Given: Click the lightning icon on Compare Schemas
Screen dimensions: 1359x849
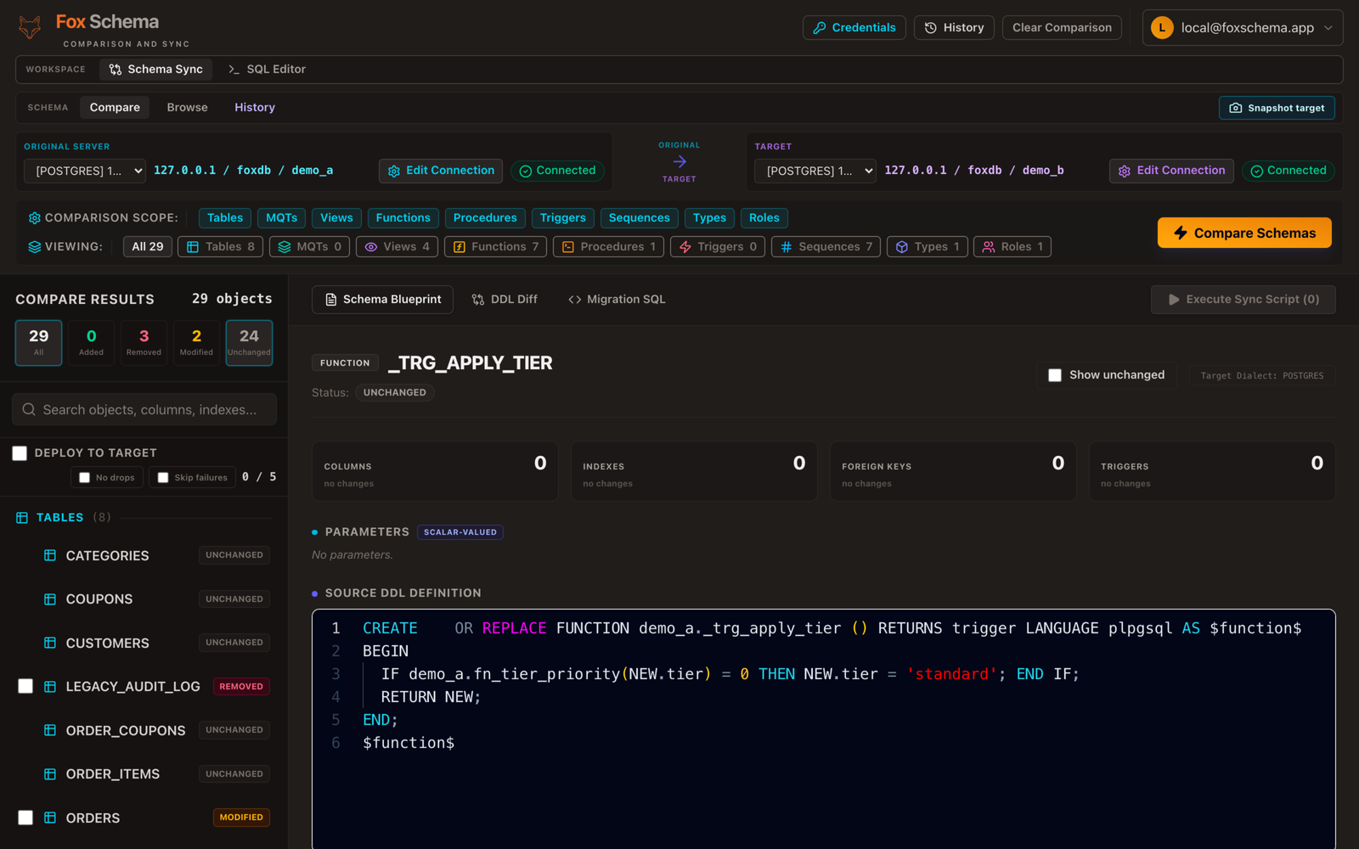Looking at the screenshot, I should (1181, 233).
